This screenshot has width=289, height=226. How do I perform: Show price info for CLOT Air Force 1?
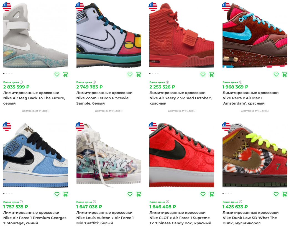click(x=167, y=202)
